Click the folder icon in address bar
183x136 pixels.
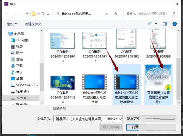(x=34, y=14)
